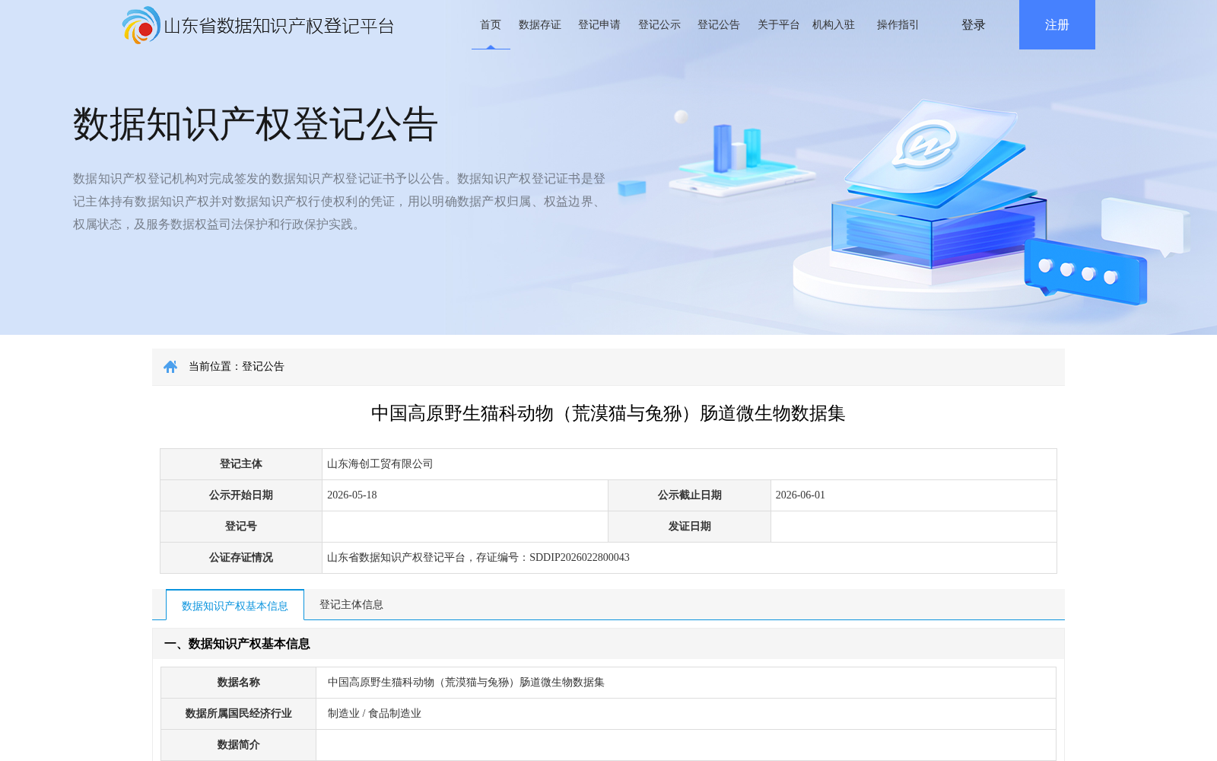Open 关于平台 navigation item

point(779,25)
